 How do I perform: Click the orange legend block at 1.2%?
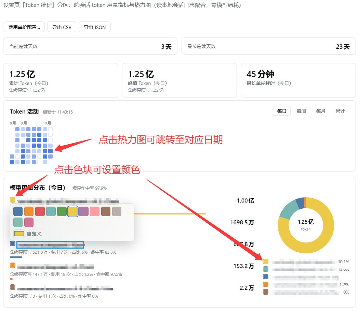tap(266, 284)
